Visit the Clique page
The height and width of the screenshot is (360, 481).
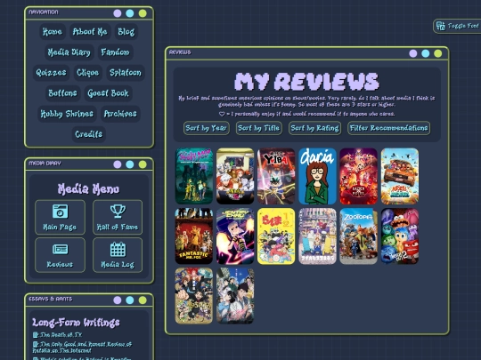[87, 73]
